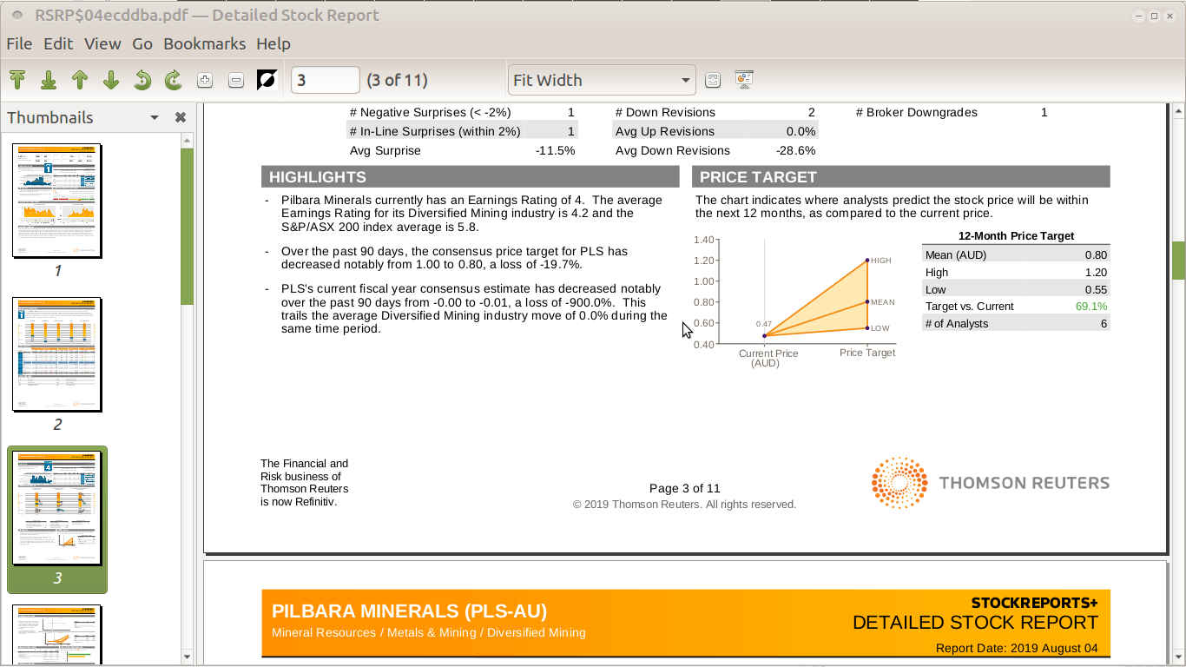Close the Thumbnails side pane
Screen dimensions: 1186x667
coord(181,117)
